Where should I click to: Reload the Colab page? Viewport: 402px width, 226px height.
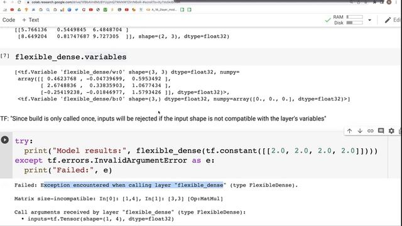pos(19,2)
